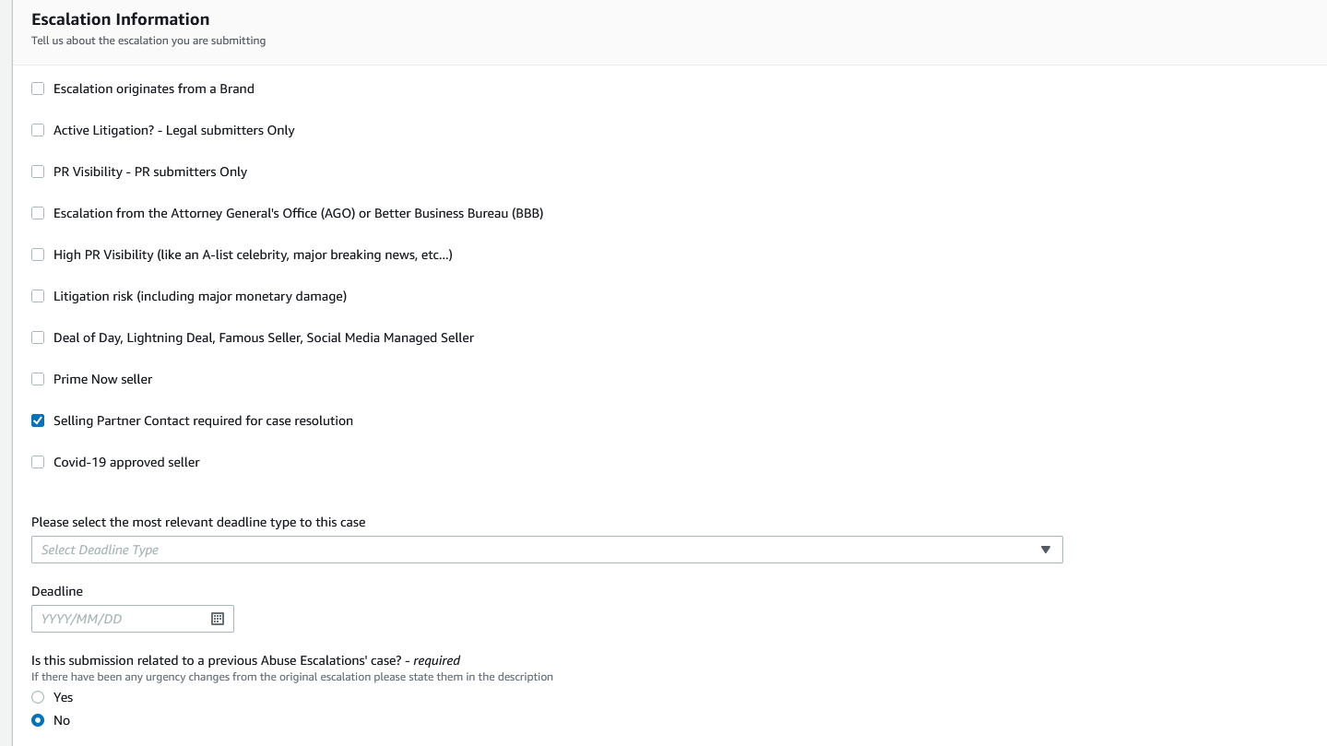This screenshot has width=1327, height=746.
Task: Enable PR Visibility - PR submitters Only
Action: click(38, 172)
